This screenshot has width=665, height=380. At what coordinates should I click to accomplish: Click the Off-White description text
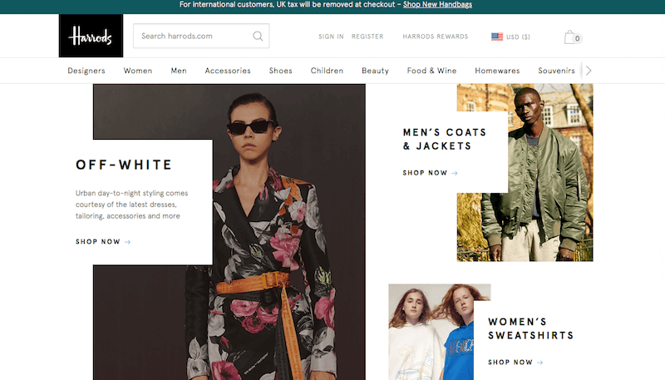point(131,205)
